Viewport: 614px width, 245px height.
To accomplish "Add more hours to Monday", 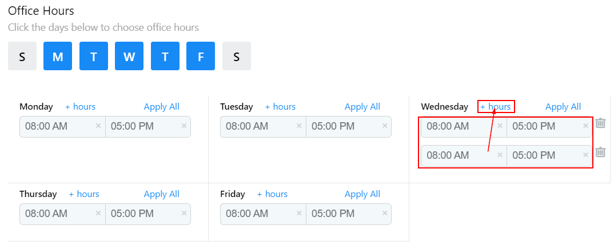I will (80, 107).
